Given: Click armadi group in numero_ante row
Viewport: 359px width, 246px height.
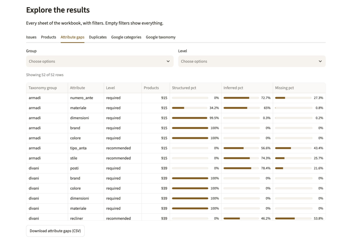Looking at the screenshot, I should pyautogui.click(x=35, y=98).
